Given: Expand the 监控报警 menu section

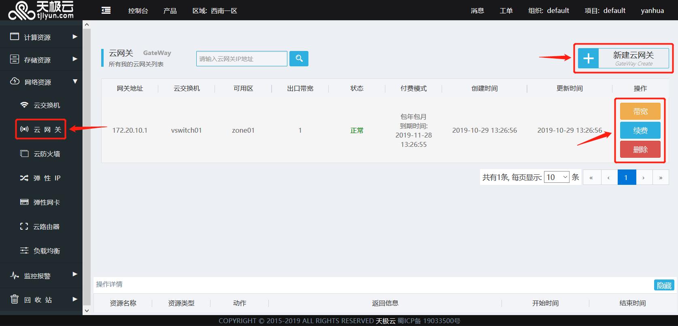Looking at the screenshot, I should pyautogui.click(x=40, y=276).
